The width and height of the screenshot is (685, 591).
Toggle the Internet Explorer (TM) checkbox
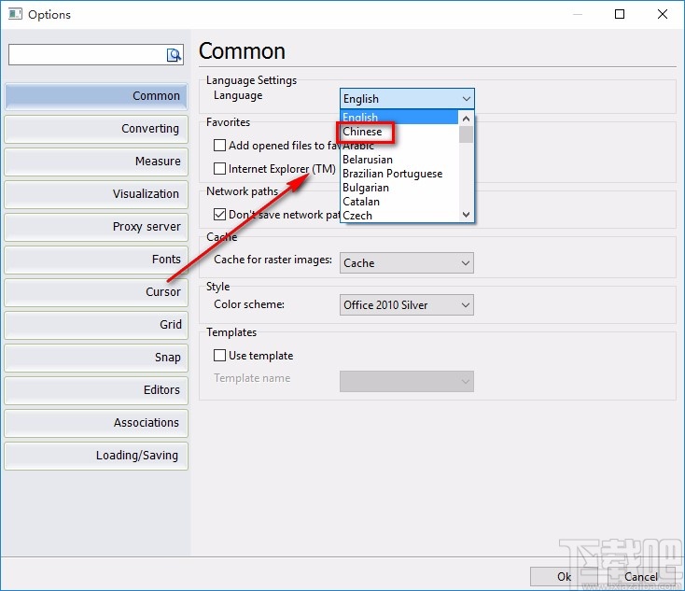[219, 168]
